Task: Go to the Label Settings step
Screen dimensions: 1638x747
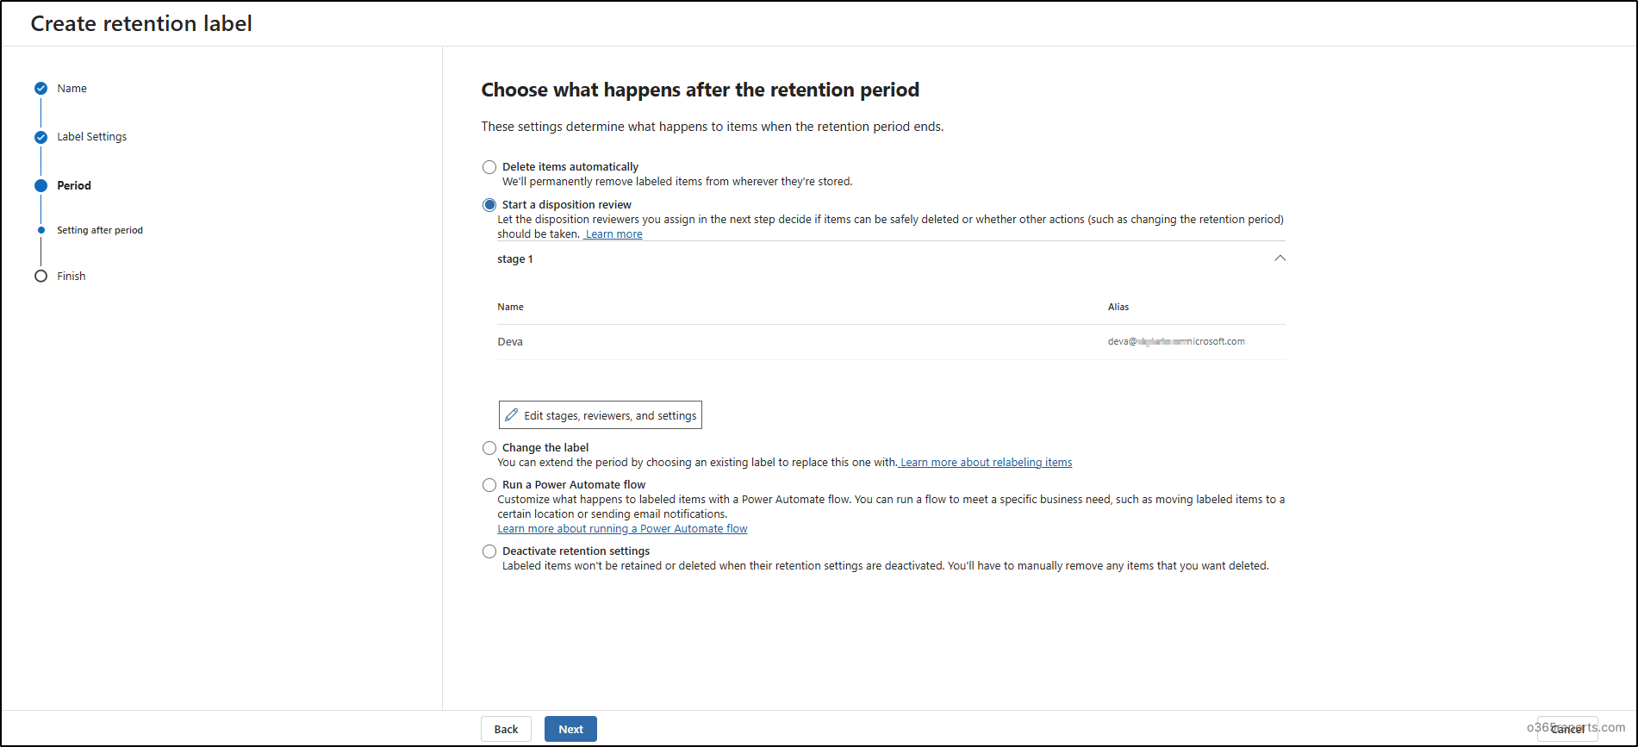Action: click(x=91, y=136)
